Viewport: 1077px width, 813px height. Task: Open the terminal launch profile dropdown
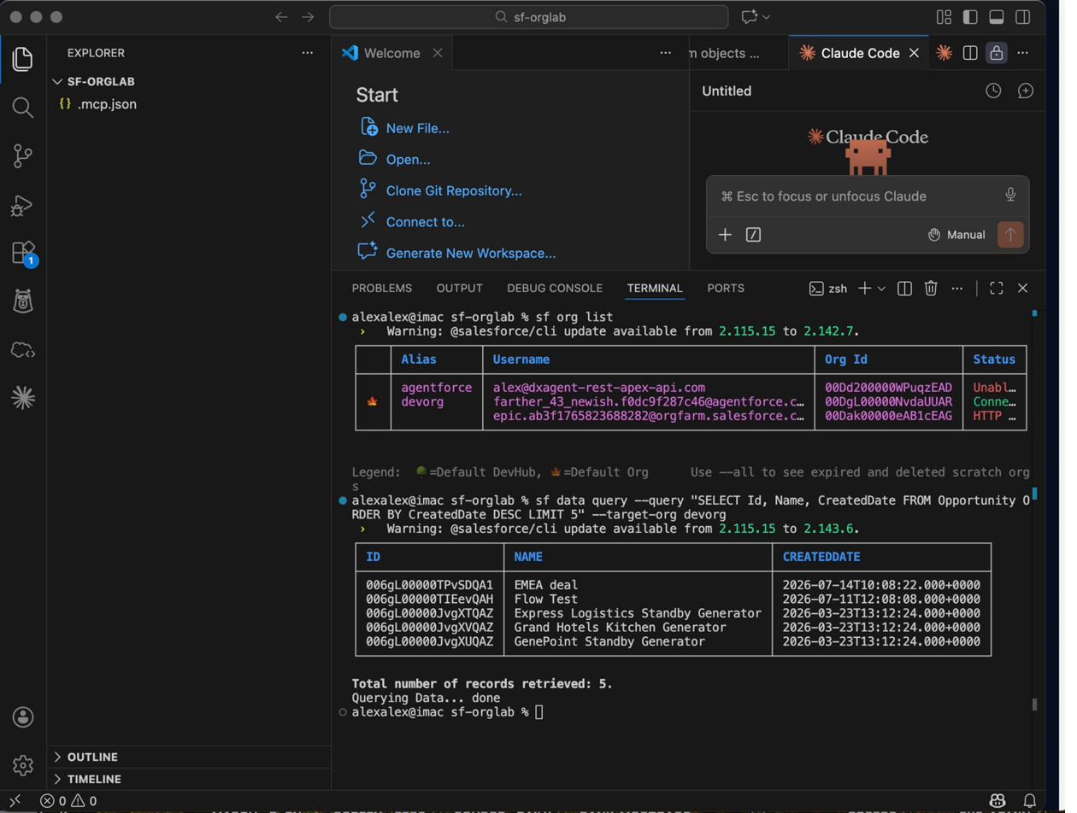coord(882,289)
